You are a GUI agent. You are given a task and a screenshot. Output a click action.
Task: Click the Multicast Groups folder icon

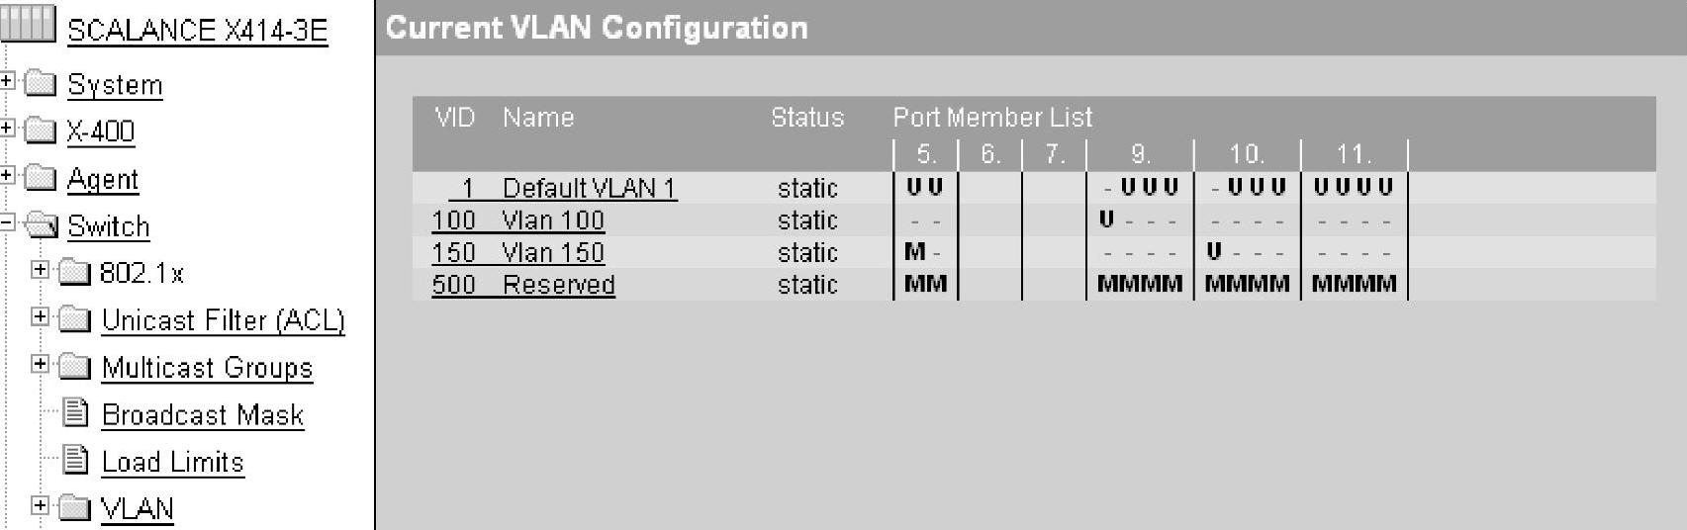76,367
